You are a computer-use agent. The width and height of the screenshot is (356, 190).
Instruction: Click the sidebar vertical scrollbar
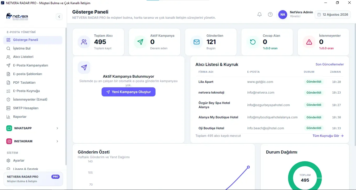tap(66, 96)
